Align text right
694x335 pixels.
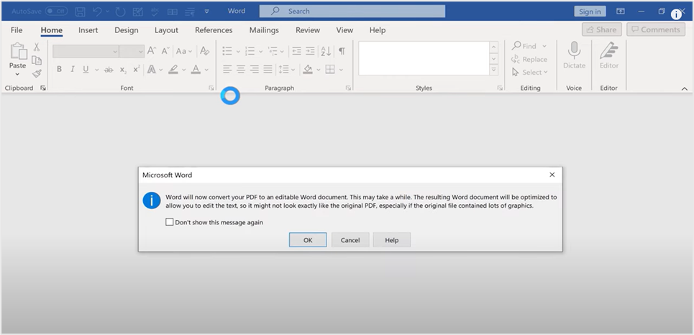(255, 70)
